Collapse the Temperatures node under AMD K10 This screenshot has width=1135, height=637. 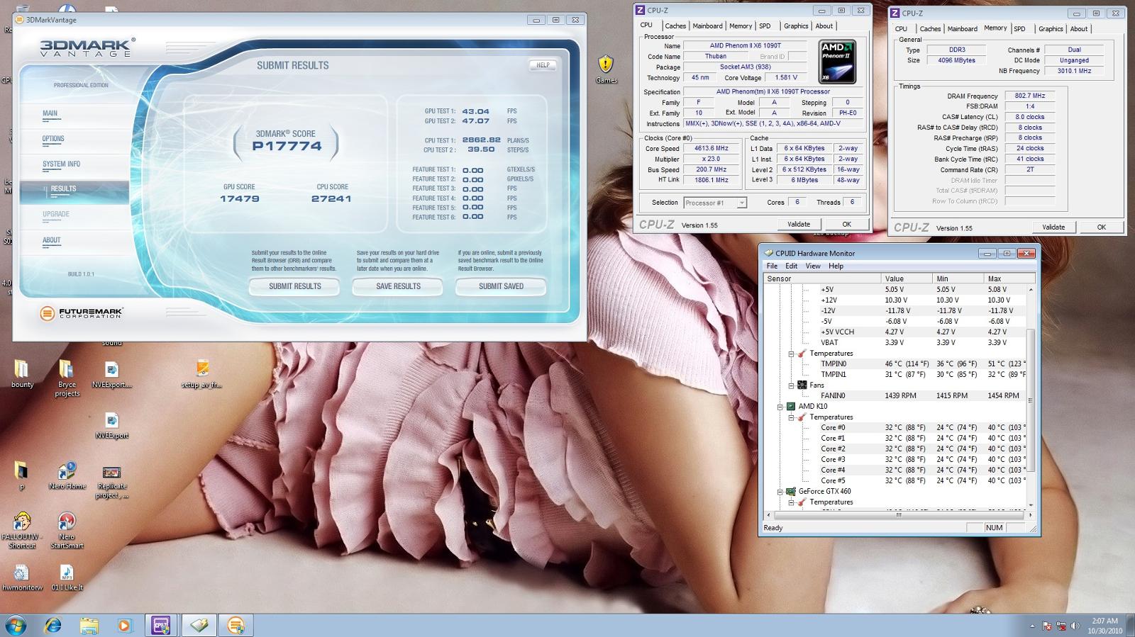pyautogui.click(x=791, y=417)
